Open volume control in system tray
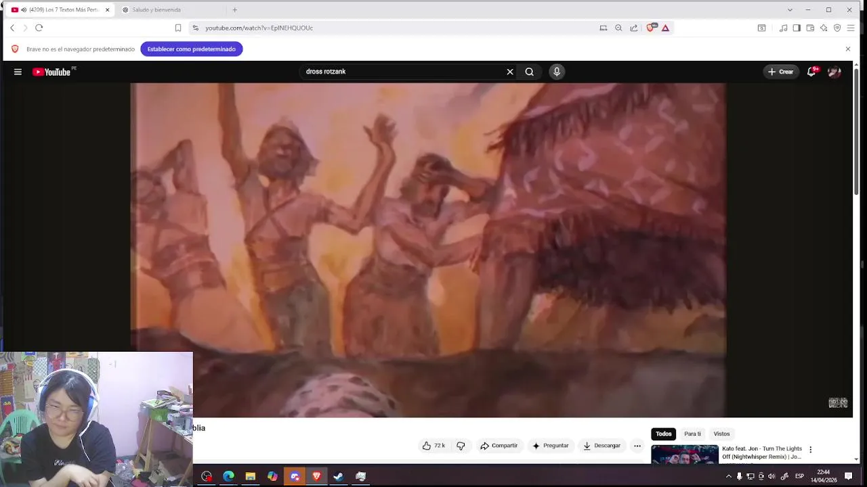 pos(771,476)
